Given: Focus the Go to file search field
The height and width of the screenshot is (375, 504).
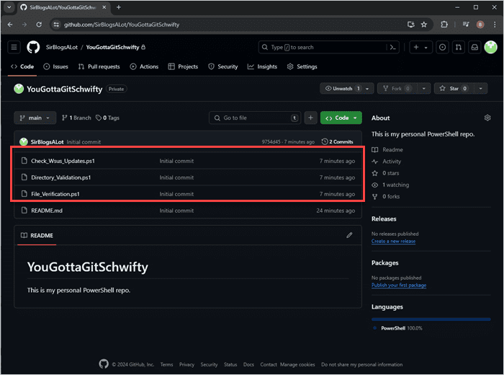Looking at the screenshot, I should [255, 118].
